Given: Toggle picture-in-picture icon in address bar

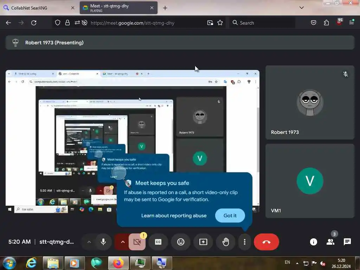Looking at the screenshot, I should coord(210,23).
